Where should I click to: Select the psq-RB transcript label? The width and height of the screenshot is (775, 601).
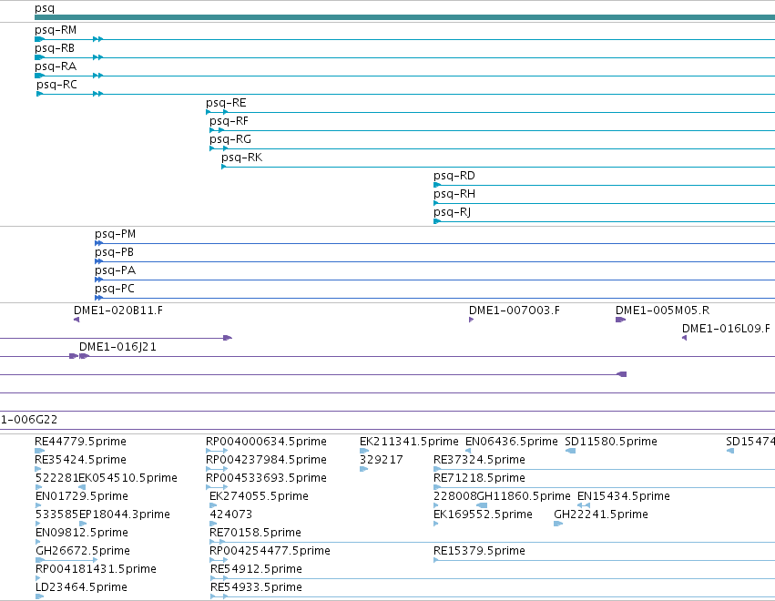55,48
